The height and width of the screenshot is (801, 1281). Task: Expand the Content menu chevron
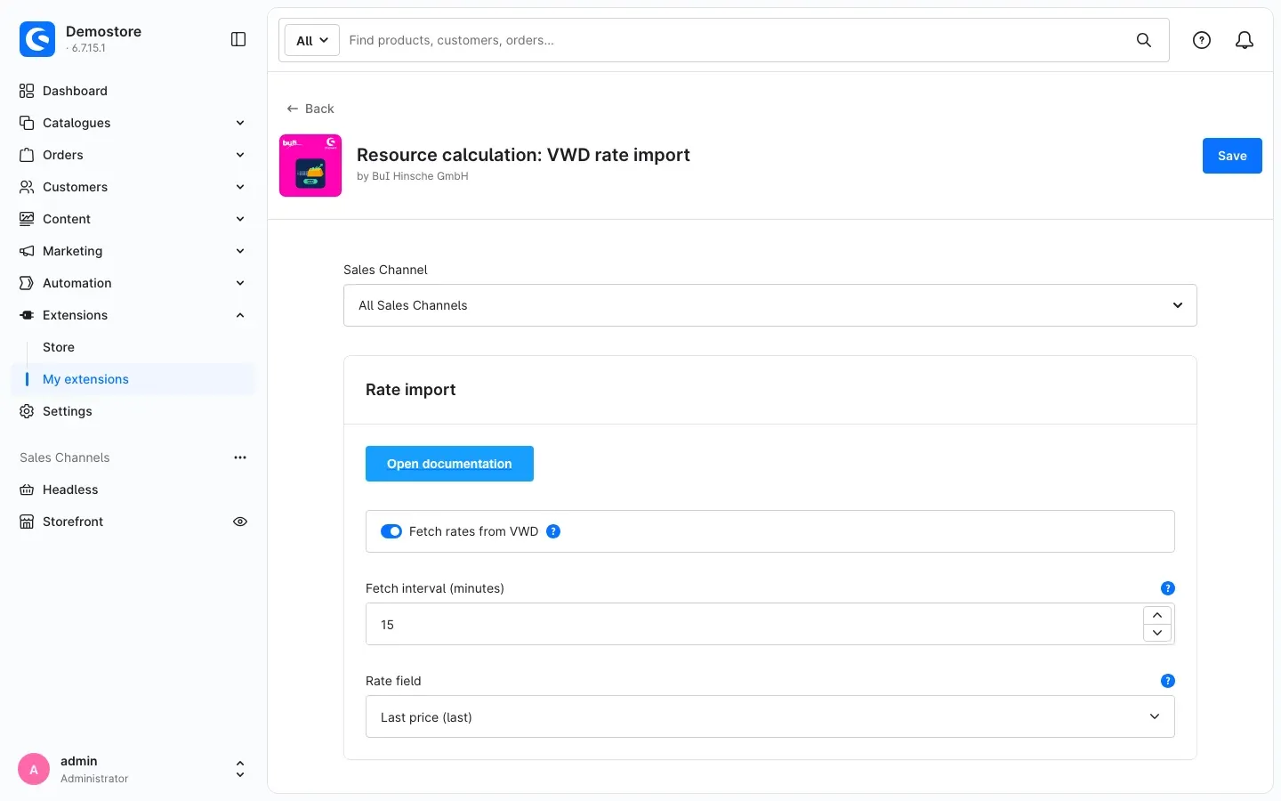click(x=240, y=219)
